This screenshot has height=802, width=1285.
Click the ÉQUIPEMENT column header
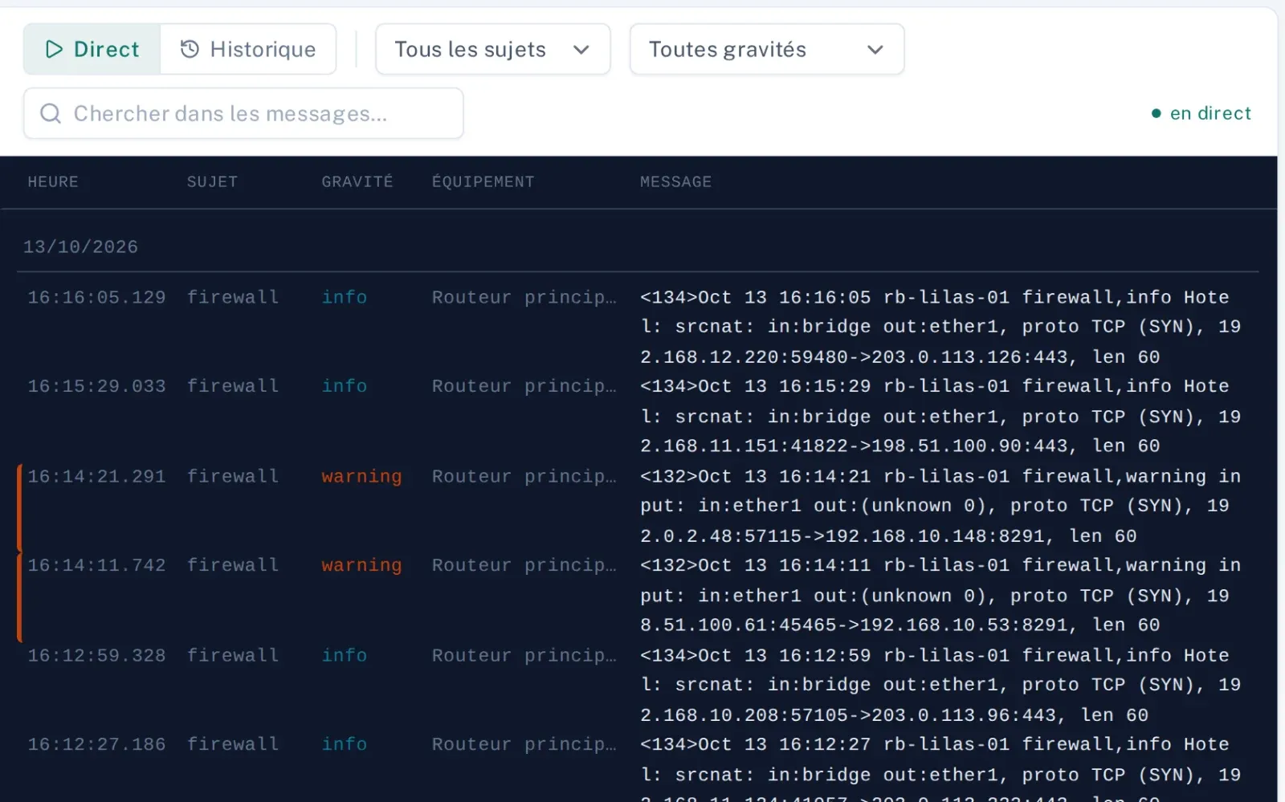point(483,181)
